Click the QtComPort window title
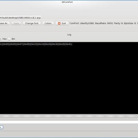This screenshot has width=138, height=138. coord(67,2)
